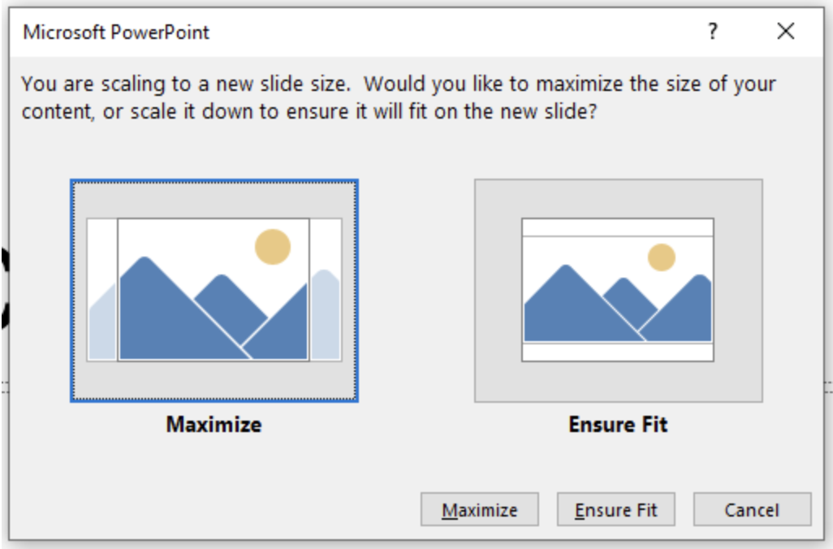833x549 pixels.
Task: Click the bold Ensure Fit label under preview
Action: 618,424
